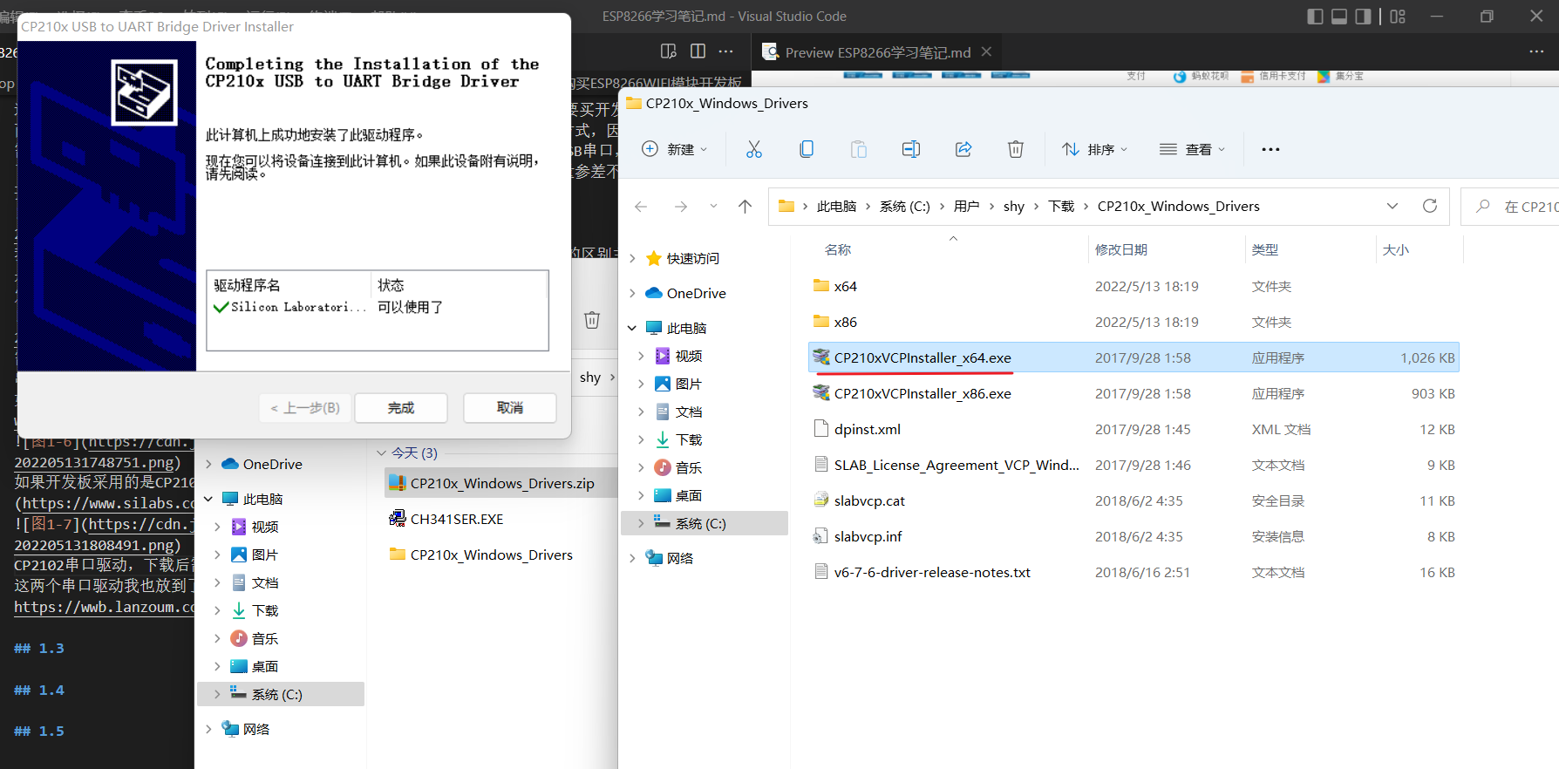
Task: Select 桌面 in front Explorer tree
Action: [689, 495]
